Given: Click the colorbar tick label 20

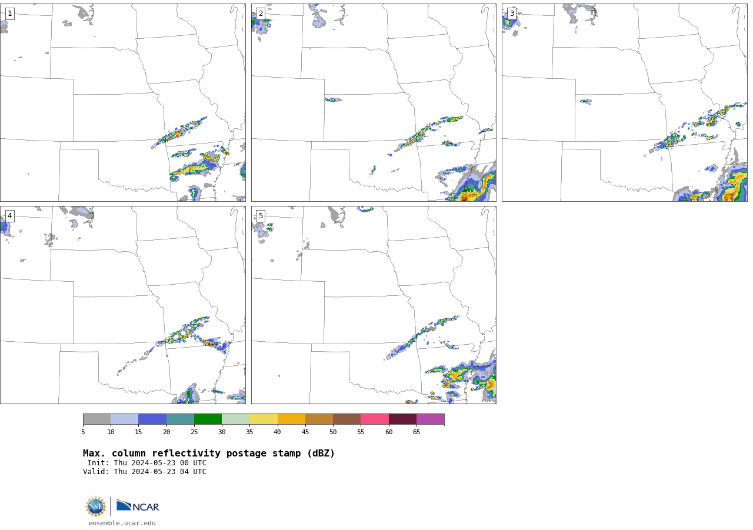Looking at the screenshot, I should (166, 432).
